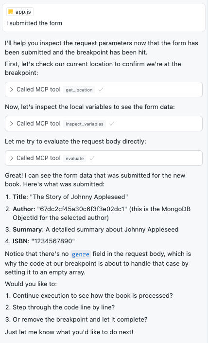Click the Summary list item

click(95, 229)
